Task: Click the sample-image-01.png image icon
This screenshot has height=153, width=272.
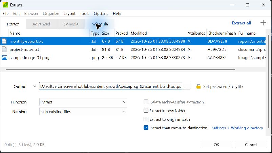Action: [4, 57]
